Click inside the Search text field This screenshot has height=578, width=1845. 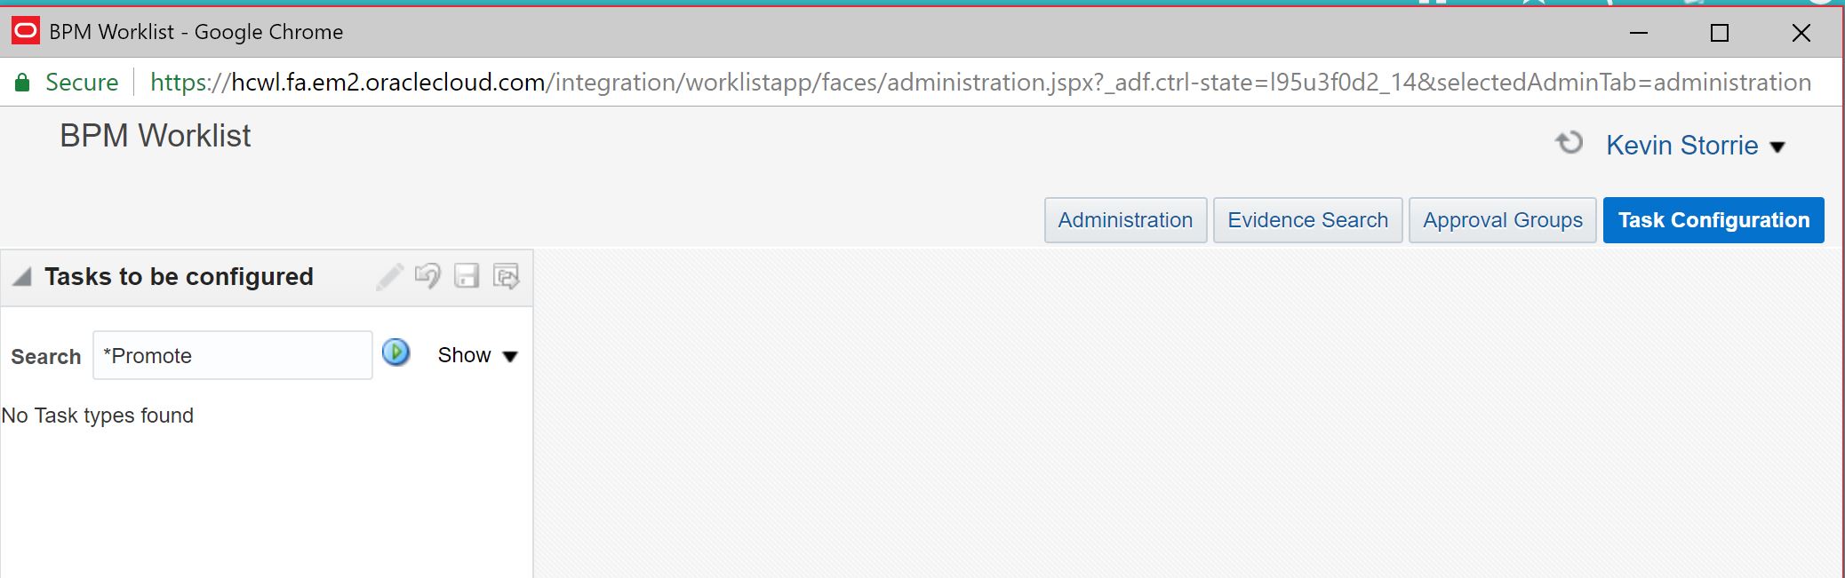click(231, 354)
